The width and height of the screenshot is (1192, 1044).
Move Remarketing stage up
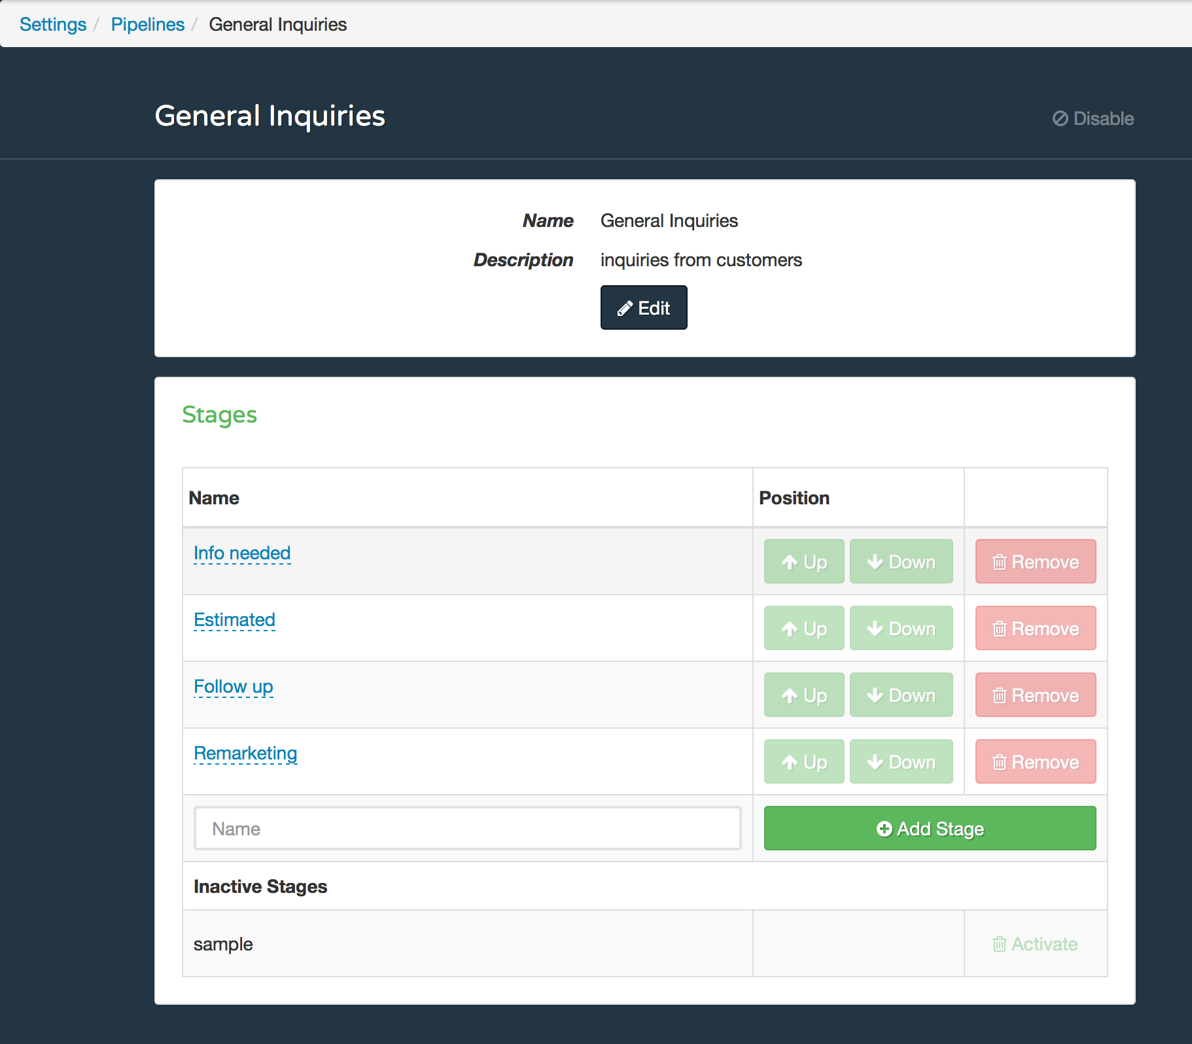click(x=804, y=761)
